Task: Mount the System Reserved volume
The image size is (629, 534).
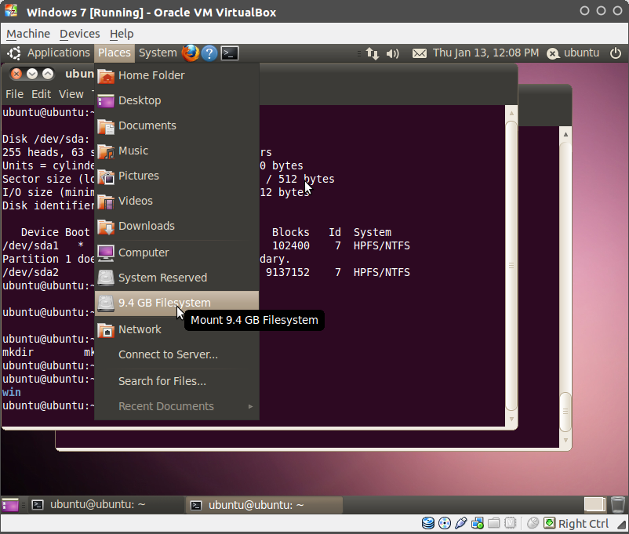Action: 176,278
